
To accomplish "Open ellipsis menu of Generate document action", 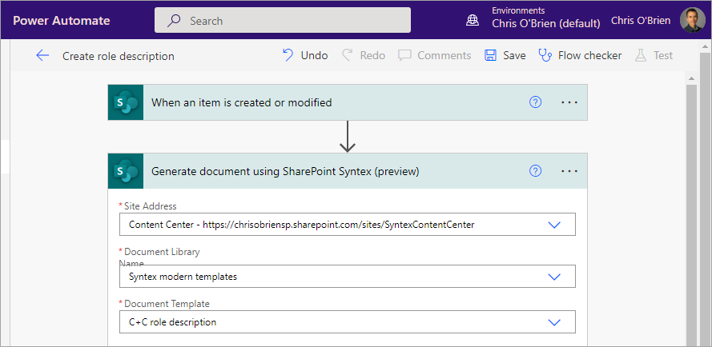I will click(x=569, y=171).
